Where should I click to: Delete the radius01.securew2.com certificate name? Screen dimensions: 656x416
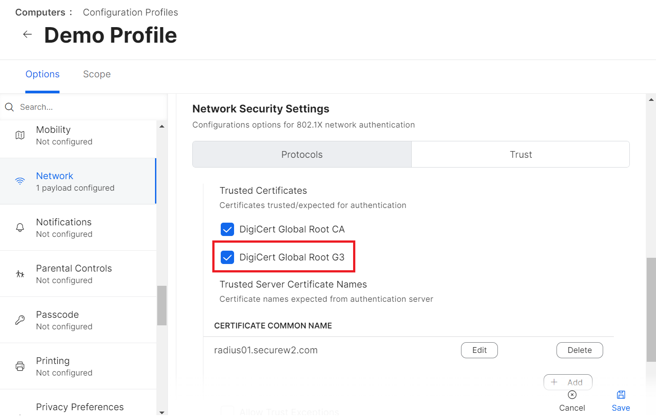click(580, 350)
